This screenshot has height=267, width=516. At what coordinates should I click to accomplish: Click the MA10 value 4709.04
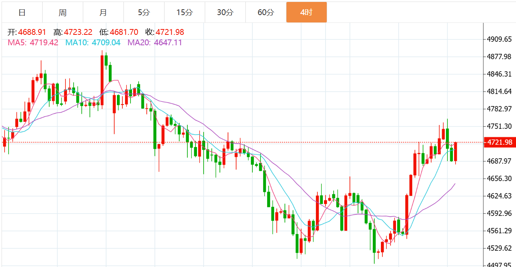click(x=106, y=43)
